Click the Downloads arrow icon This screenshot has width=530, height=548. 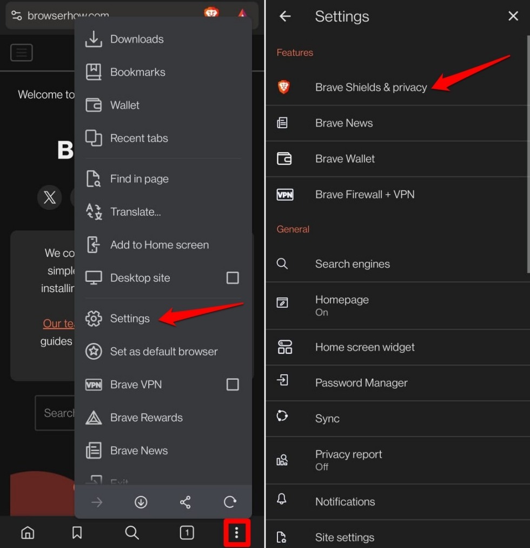click(x=94, y=39)
